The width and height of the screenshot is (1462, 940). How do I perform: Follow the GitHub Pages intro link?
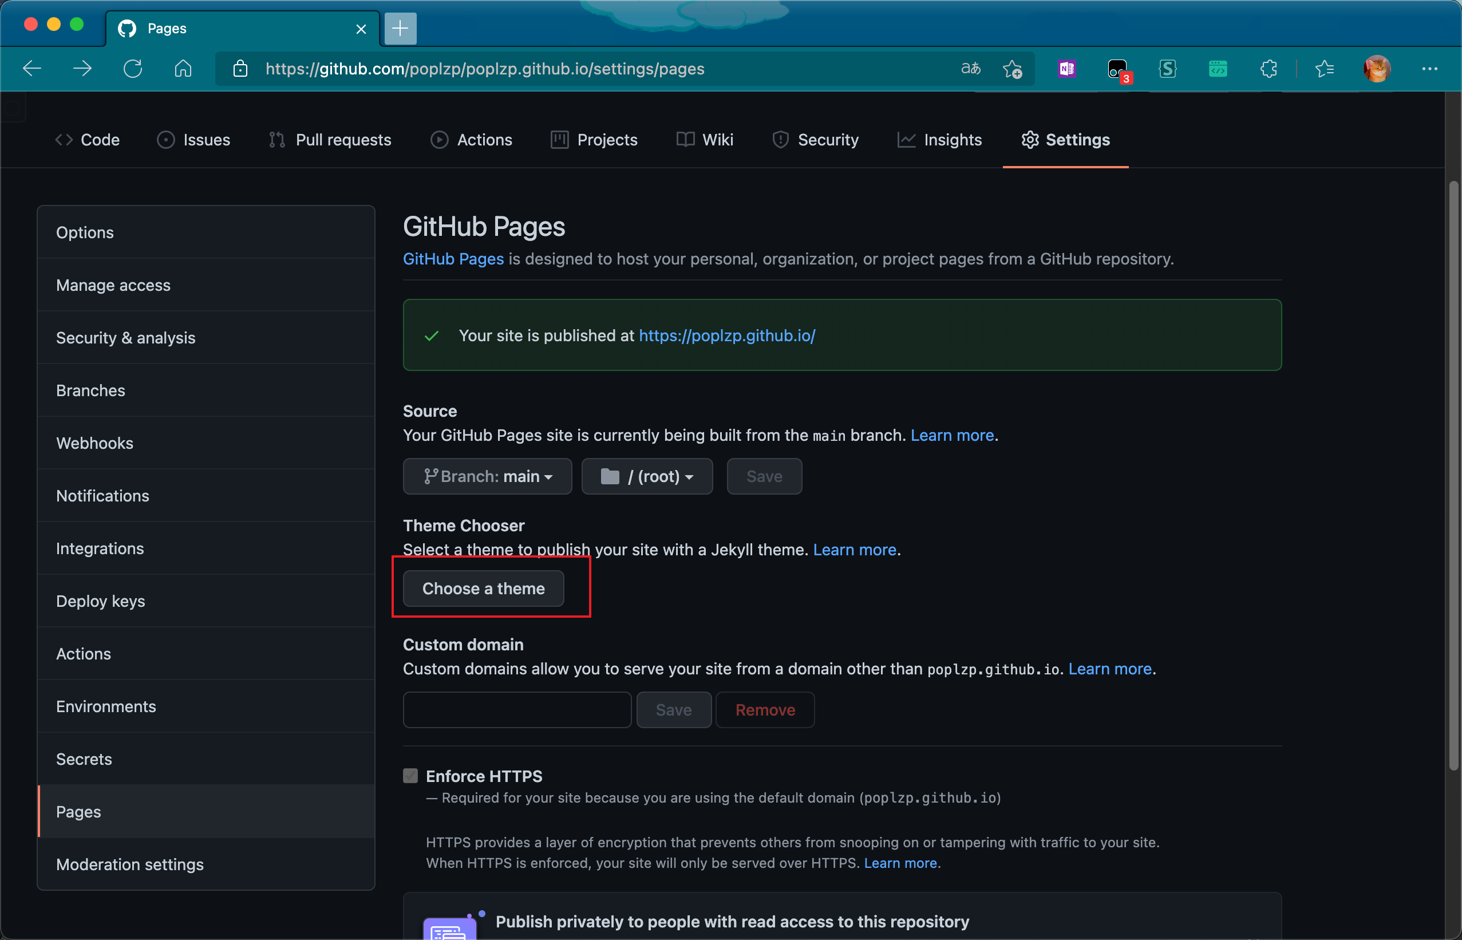point(453,259)
